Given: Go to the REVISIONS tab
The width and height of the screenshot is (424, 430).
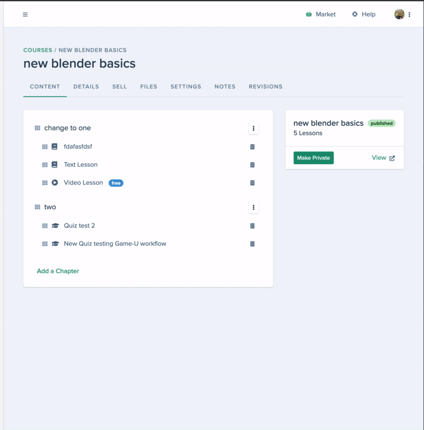Looking at the screenshot, I should [x=266, y=87].
